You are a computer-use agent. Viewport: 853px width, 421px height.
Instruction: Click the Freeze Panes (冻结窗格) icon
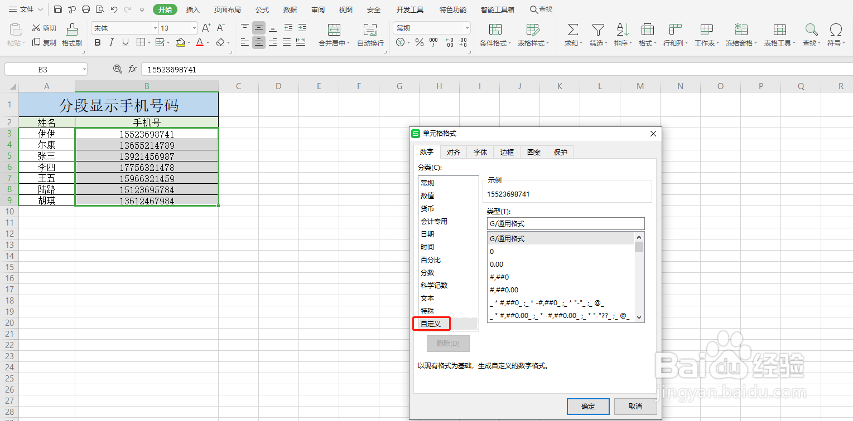741,30
